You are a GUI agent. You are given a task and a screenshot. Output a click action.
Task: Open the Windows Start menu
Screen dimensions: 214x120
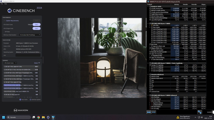tap(4, 117)
